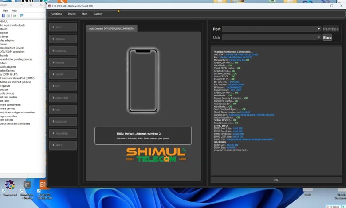
Task: Select the Auto Connect (MTK/SPD/QUALCOMM) BETA tab
Action: click(x=111, y=29)
